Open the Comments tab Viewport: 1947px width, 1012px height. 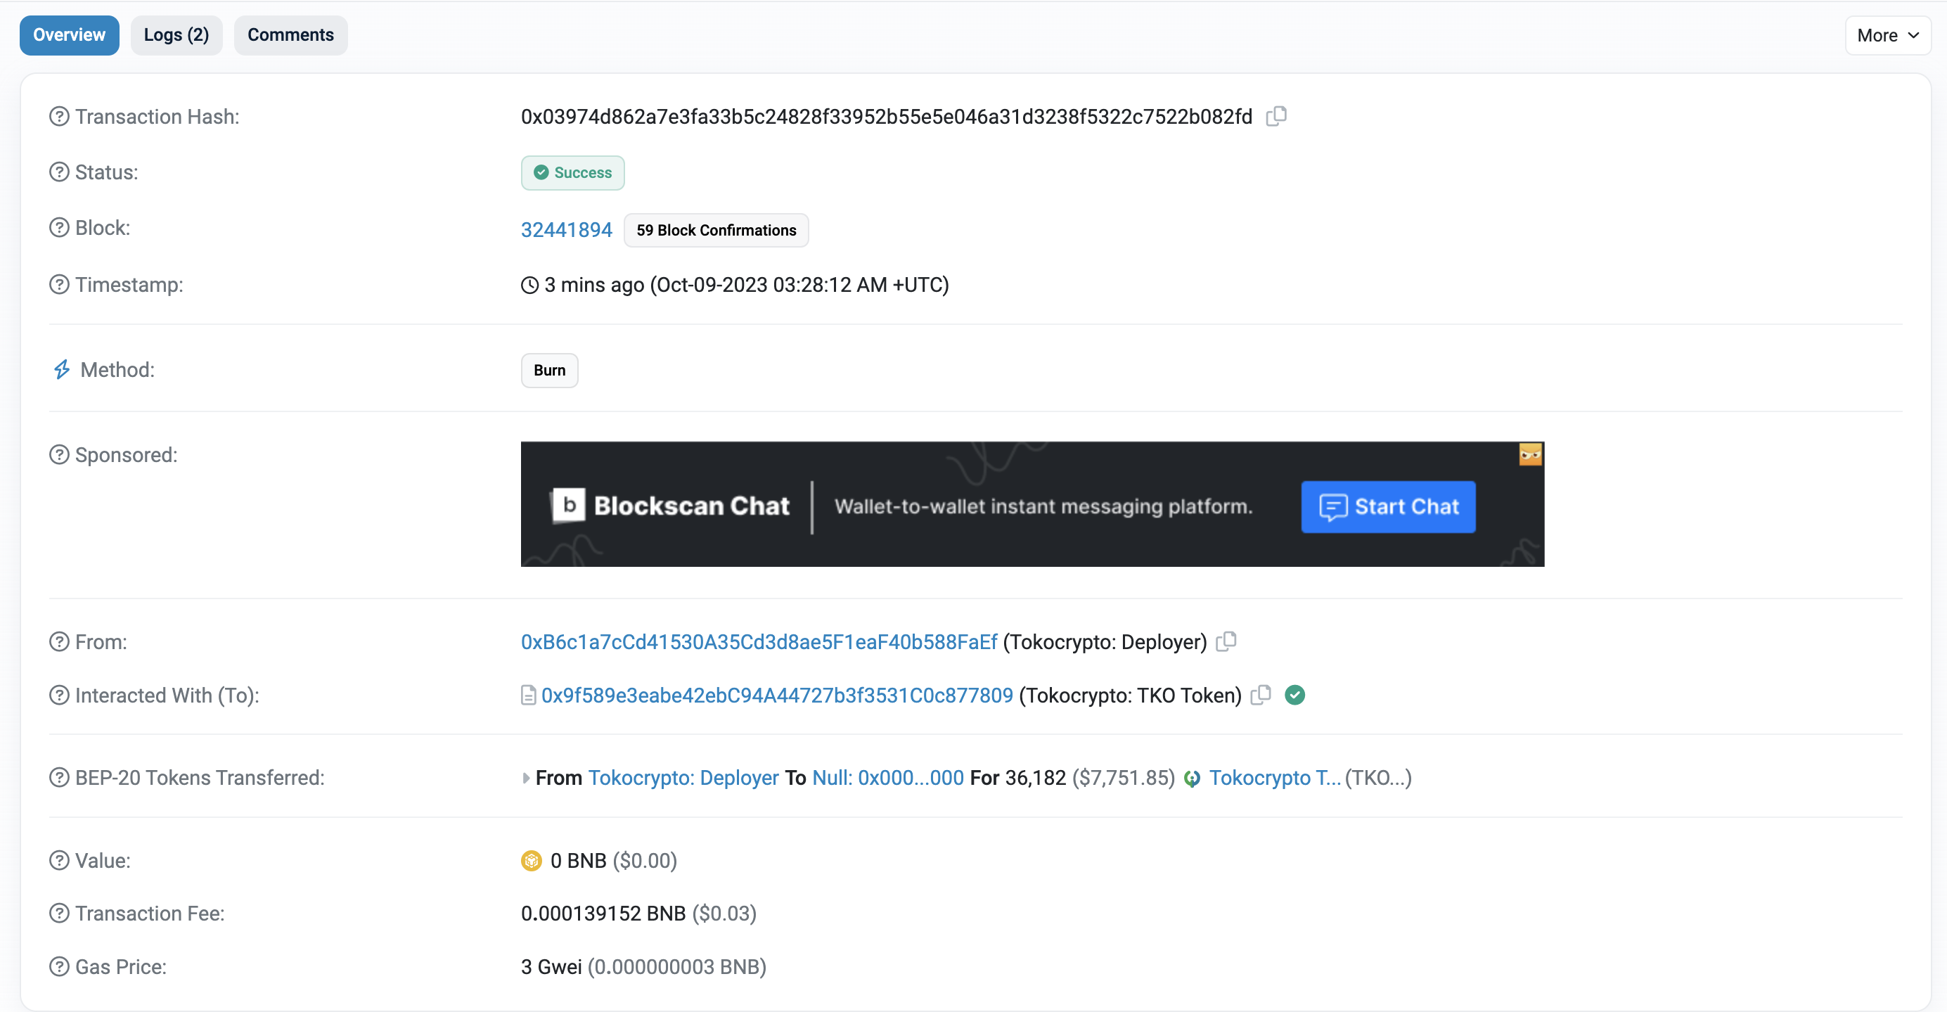pos(290,34)
